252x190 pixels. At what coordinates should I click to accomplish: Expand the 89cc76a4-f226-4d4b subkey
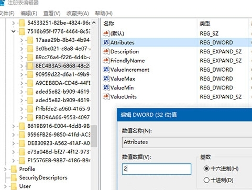[x=21, y=57]
